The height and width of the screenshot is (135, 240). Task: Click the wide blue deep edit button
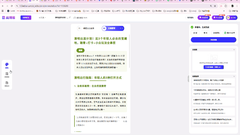(214, 40)
